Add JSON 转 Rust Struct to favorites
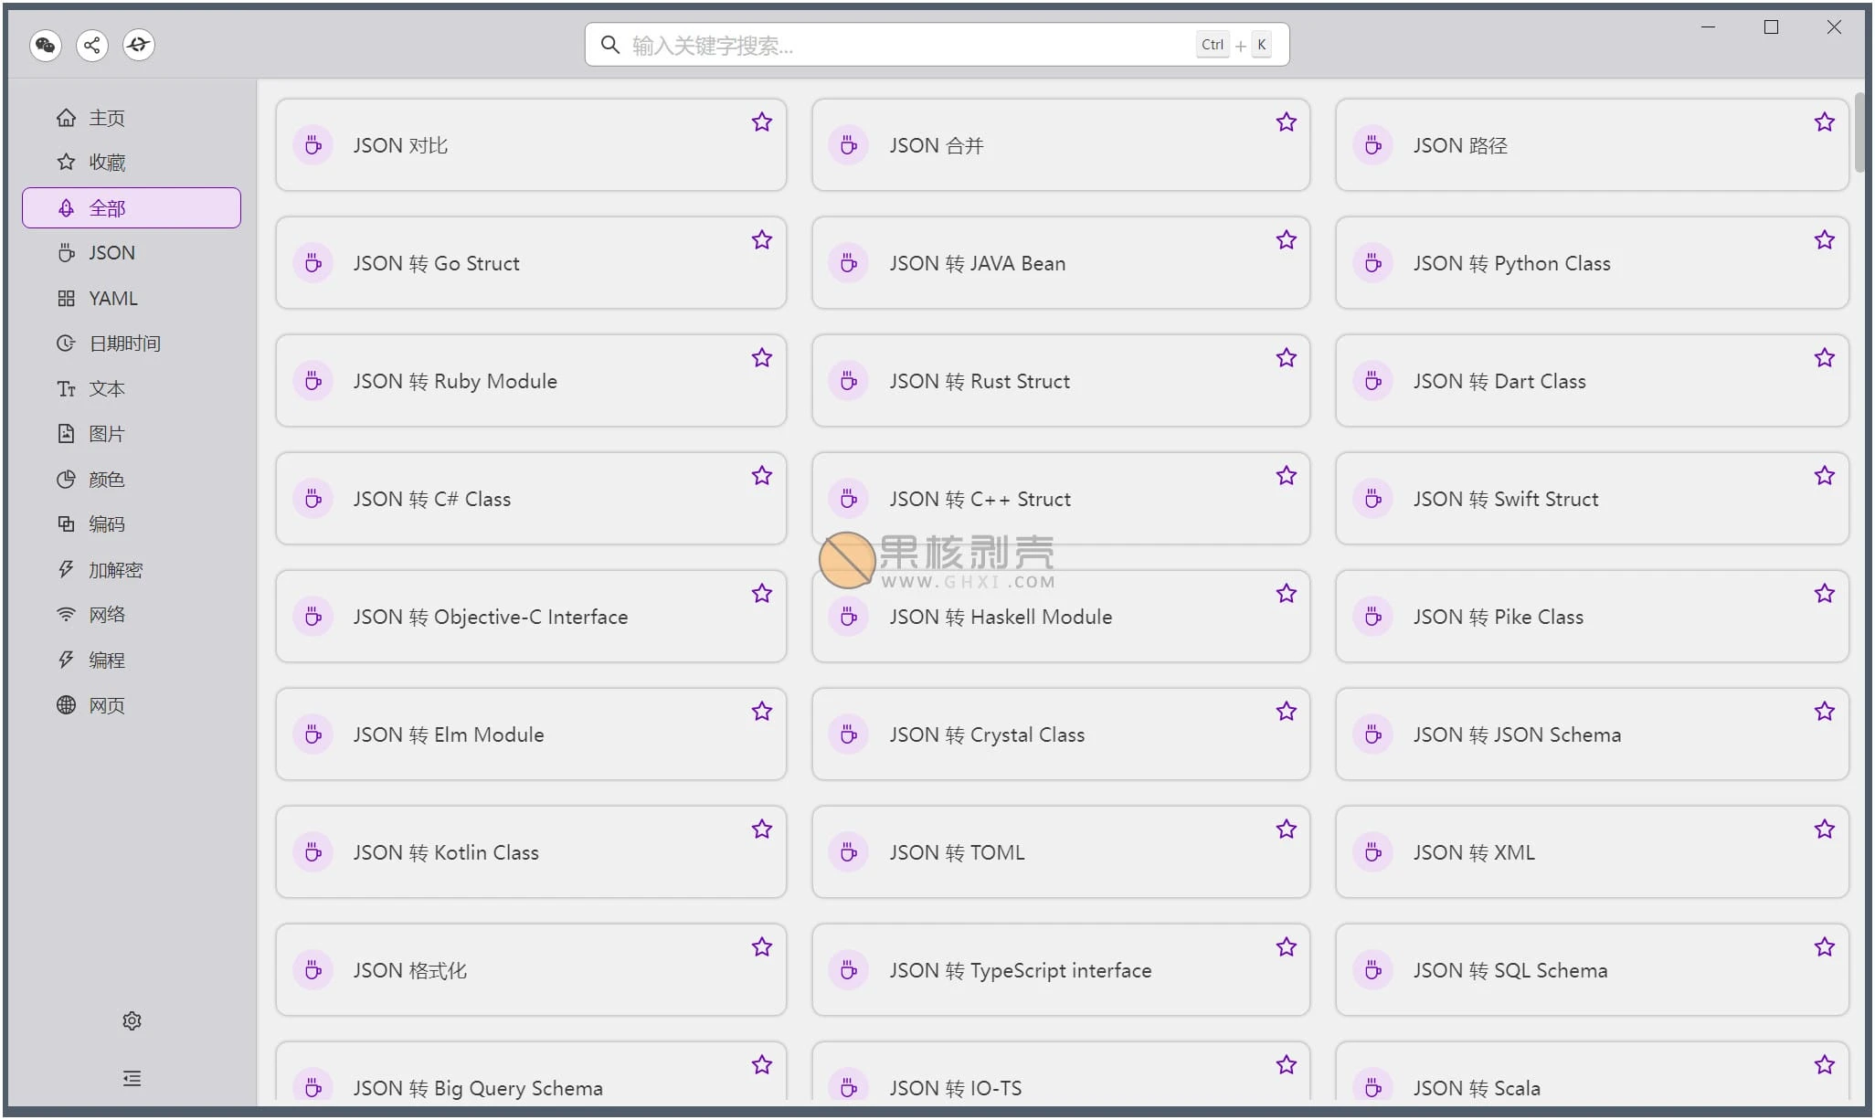Screen dimensions: 1875x1120 coord(1286,358)
